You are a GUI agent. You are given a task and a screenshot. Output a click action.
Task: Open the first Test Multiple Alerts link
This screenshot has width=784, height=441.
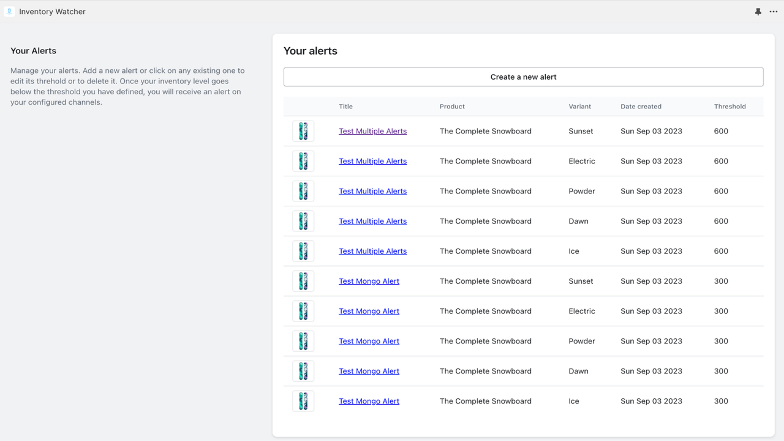[372, 130]
